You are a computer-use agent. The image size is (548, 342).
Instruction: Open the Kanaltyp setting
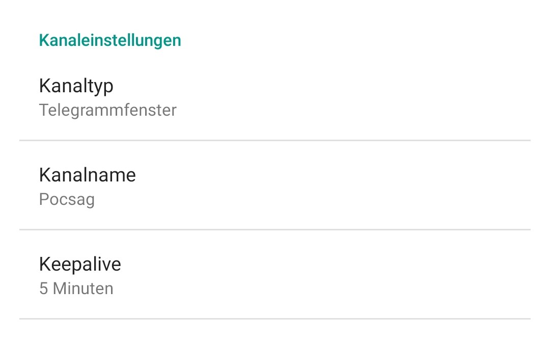tap(275, 97)
